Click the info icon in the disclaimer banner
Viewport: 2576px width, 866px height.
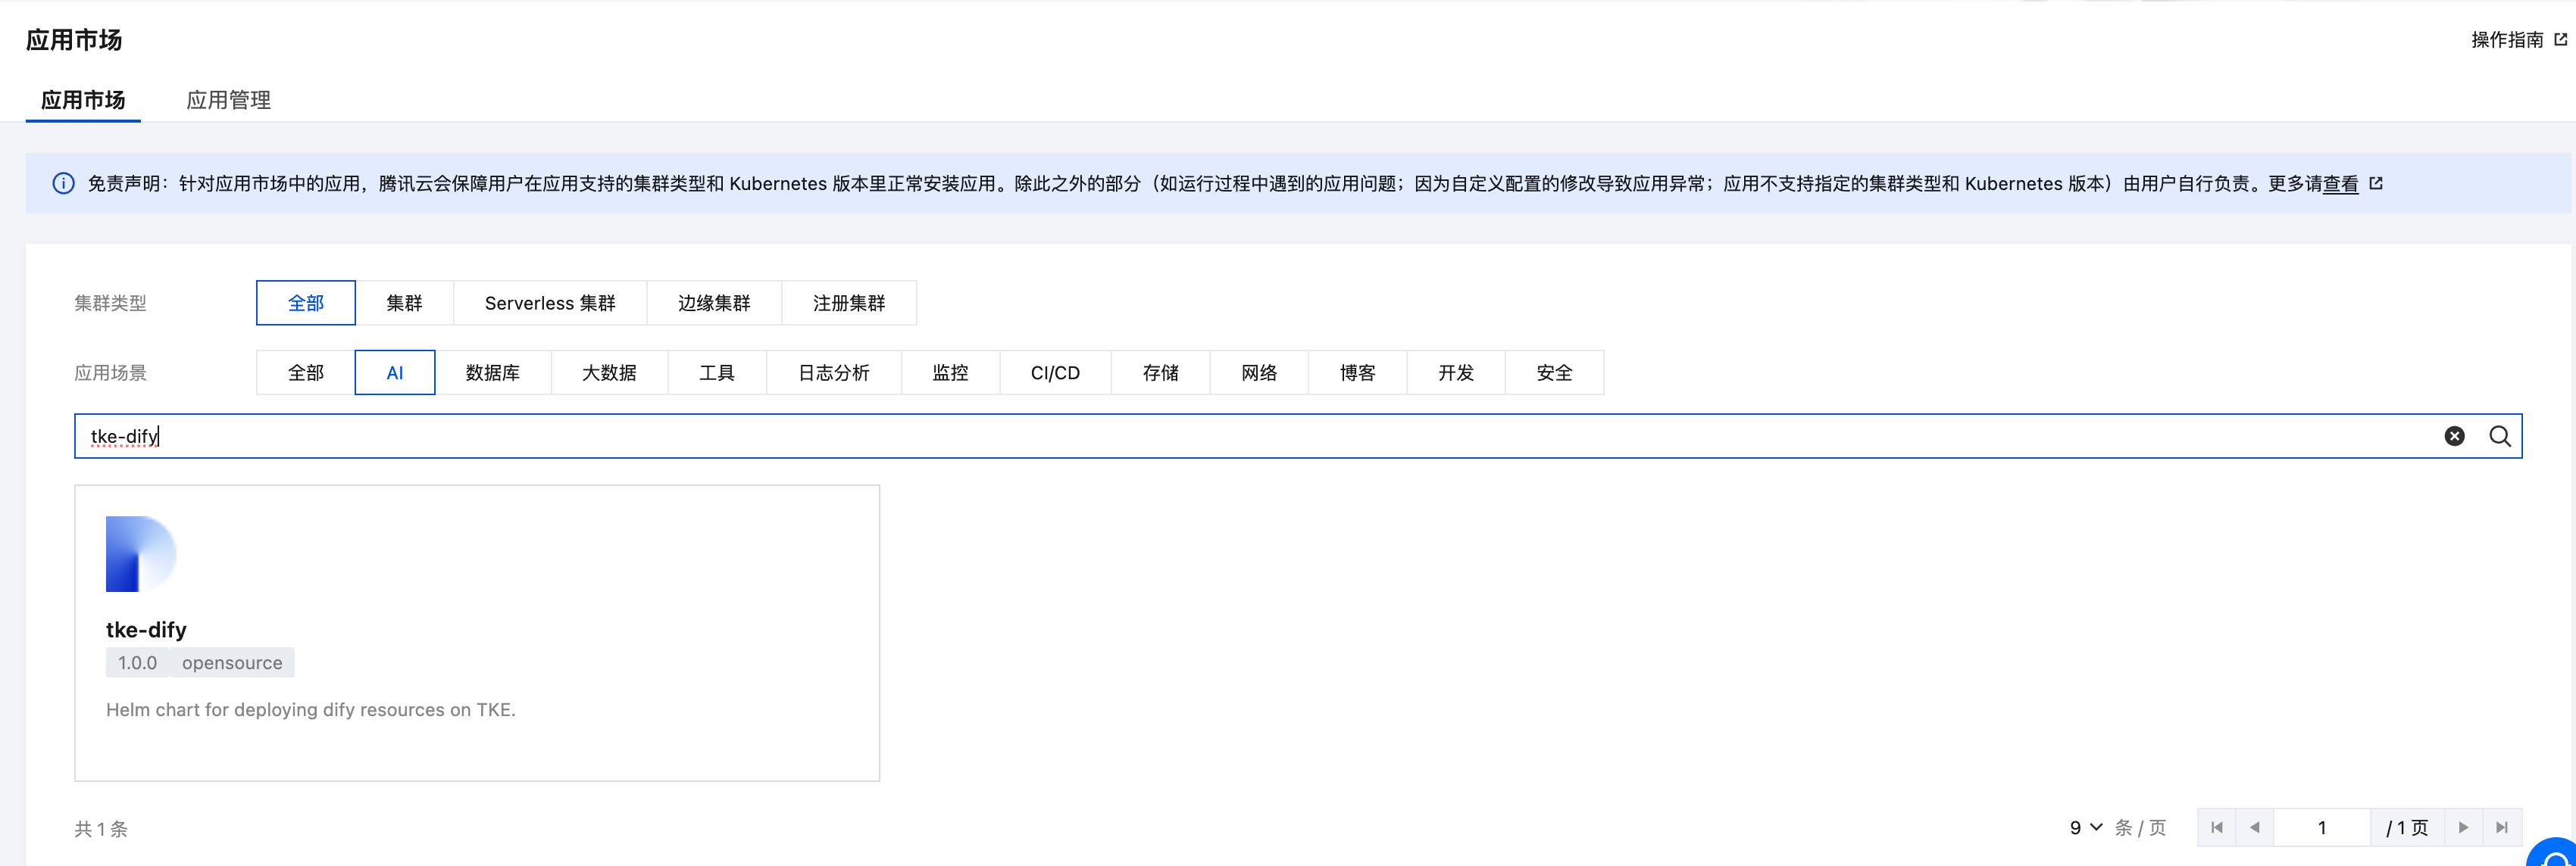click(x=63, y=184)
